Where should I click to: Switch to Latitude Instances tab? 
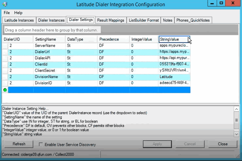19,20
